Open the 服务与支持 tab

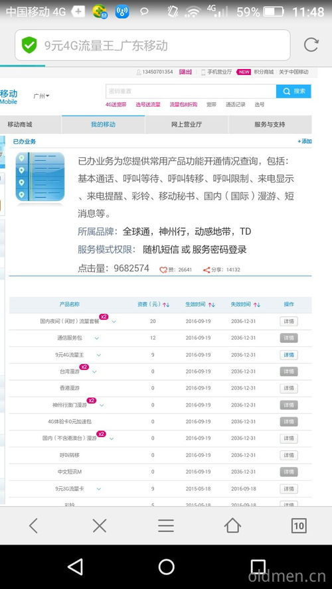[x=270, y=124]
